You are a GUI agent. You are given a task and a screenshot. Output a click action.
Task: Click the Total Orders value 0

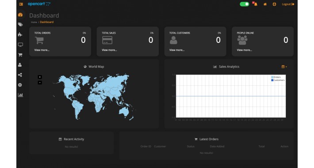point(83,40)
